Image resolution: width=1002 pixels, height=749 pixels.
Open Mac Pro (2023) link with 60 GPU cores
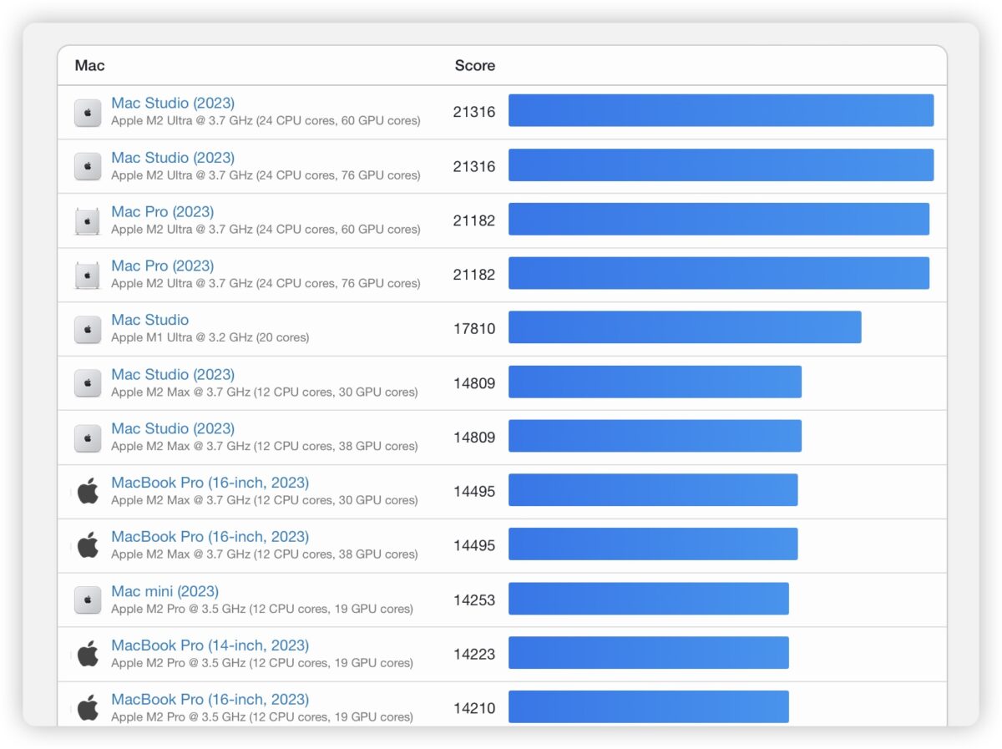[x=163, y=212]
